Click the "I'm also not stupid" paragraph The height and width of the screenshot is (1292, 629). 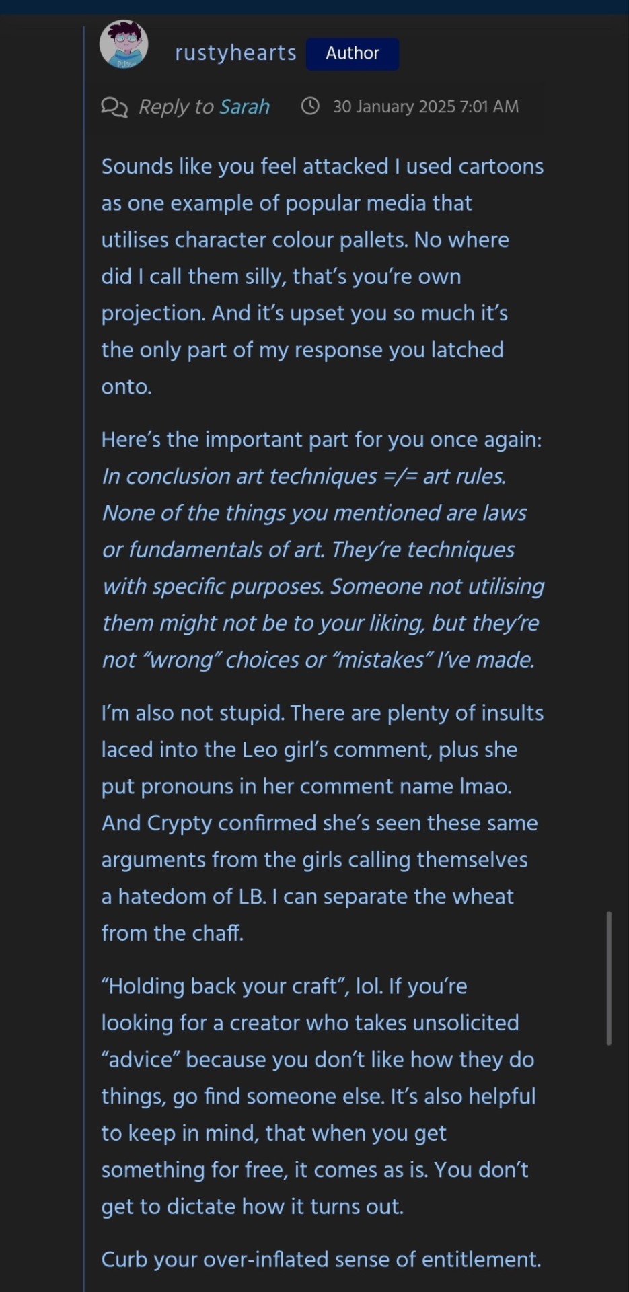[322, 822]
